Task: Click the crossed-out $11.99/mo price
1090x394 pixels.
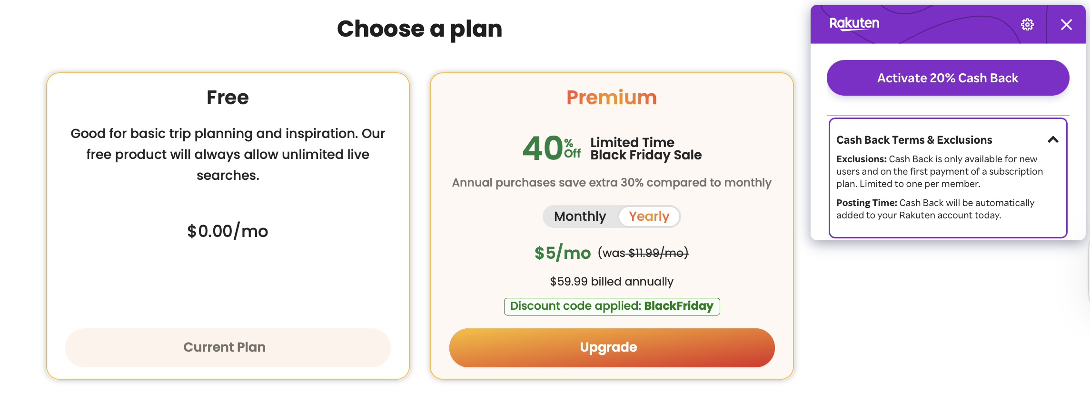Action: click(656, 254)
